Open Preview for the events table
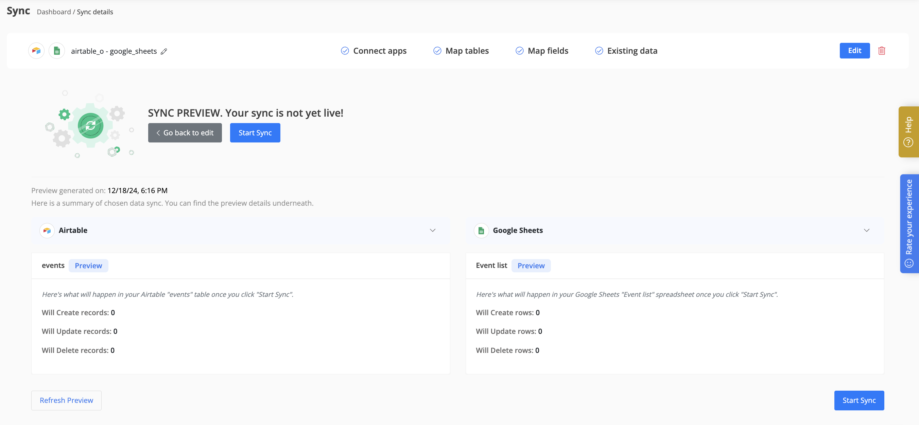919x425 pixels. (88, 266)
